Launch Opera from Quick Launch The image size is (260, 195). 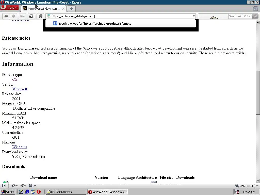pos(39,192)
